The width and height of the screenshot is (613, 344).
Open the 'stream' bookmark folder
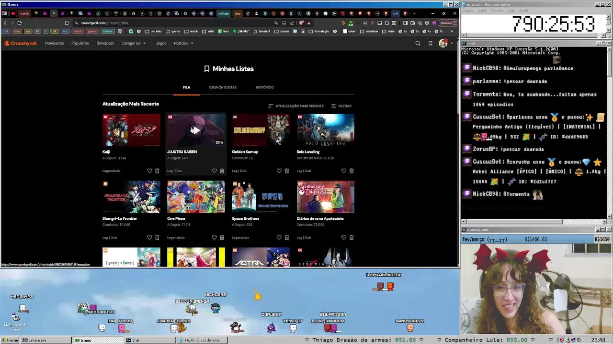point(282,32)
